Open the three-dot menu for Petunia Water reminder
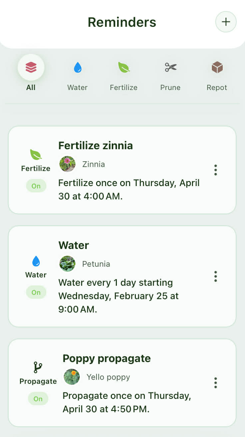Screen dimensions: 245x437 [x=216, y=276]
